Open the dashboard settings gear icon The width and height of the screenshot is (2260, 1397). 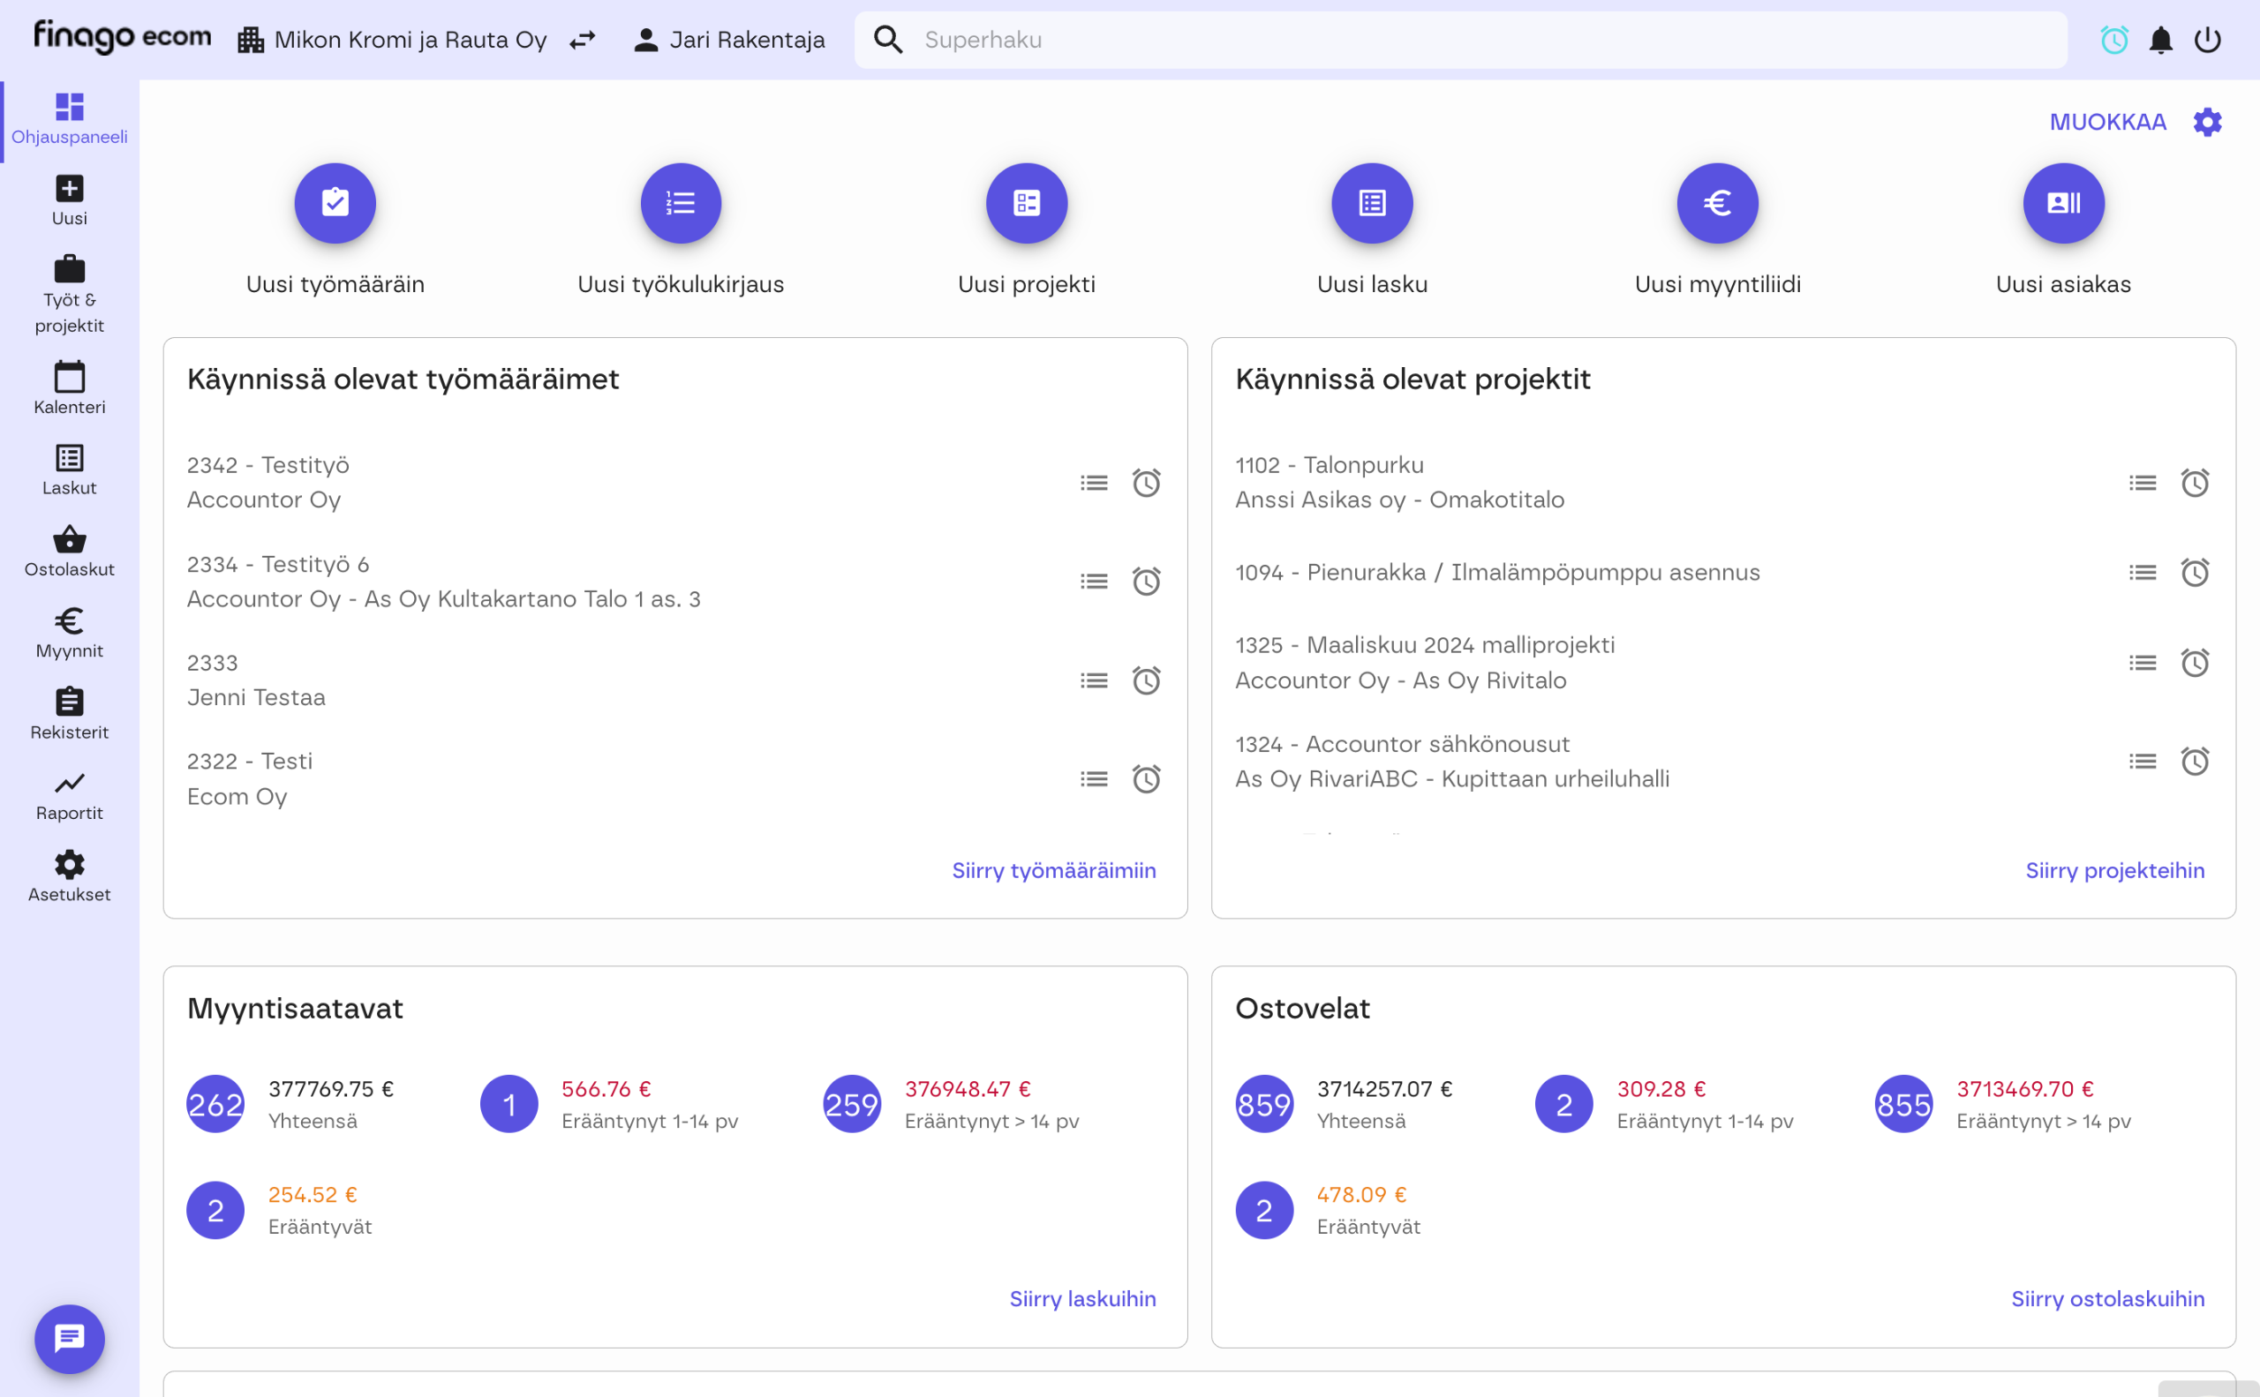pyautogui.click(x=2206, y=122)
